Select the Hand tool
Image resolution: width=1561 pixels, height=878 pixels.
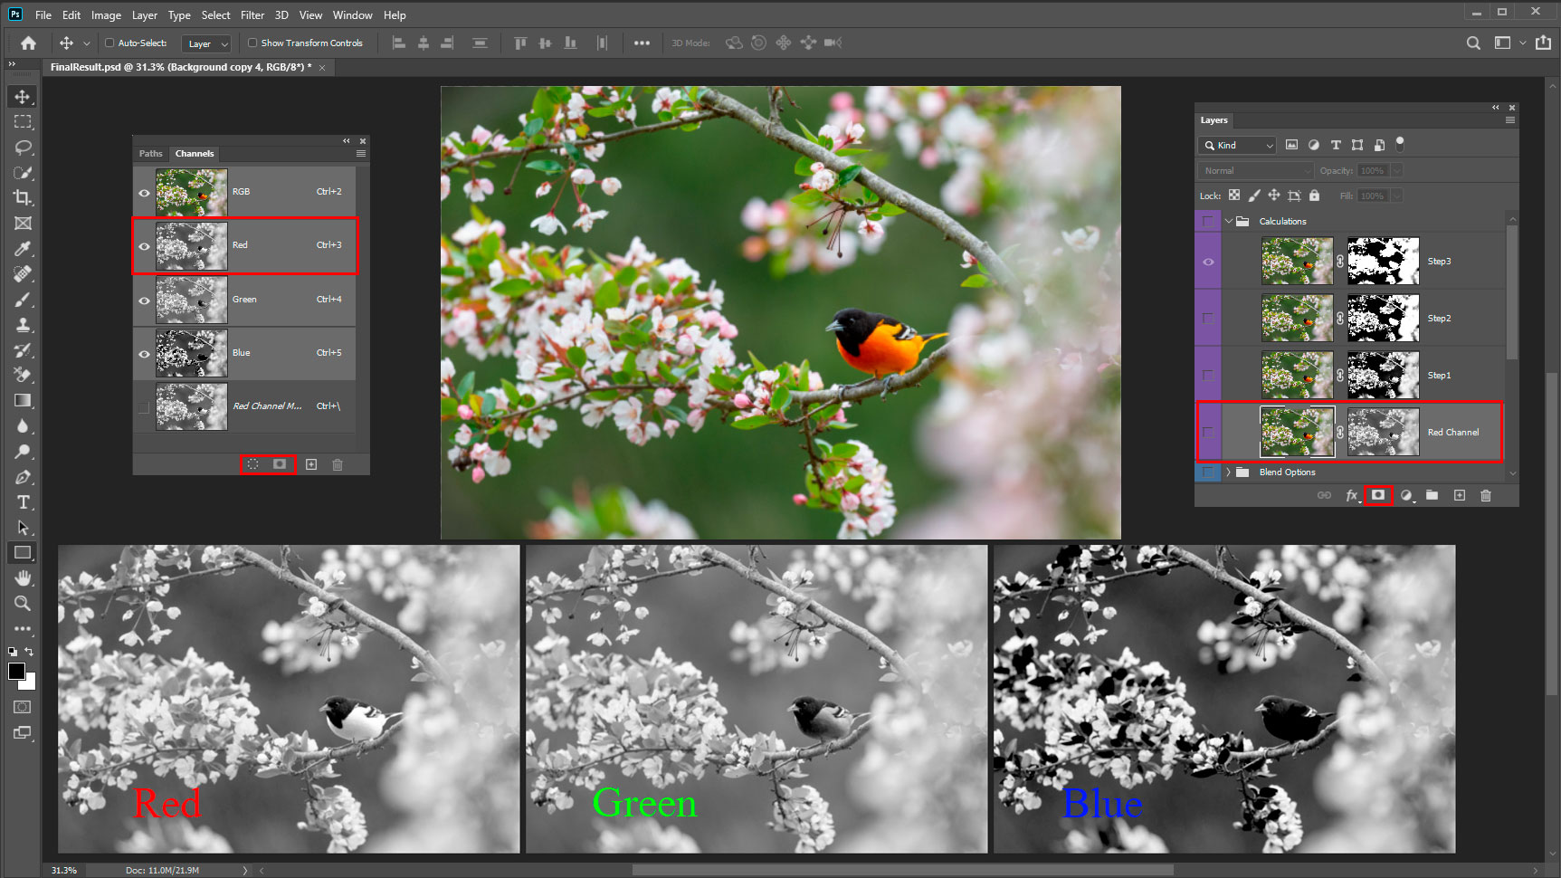(x=23, y=577)
